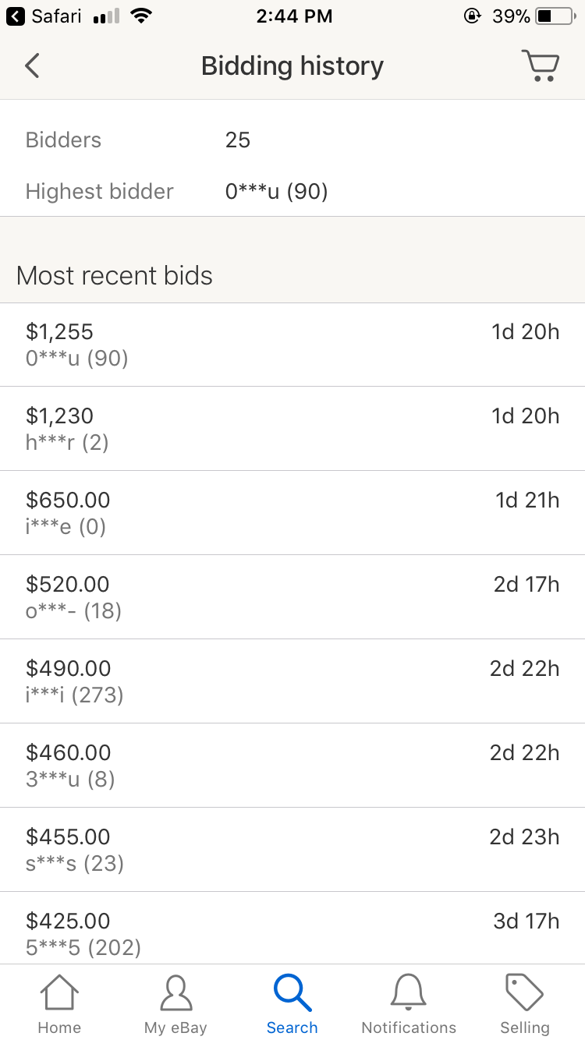Tap the Bidders count 25
585x1040 pixels.
pos(237,140)
